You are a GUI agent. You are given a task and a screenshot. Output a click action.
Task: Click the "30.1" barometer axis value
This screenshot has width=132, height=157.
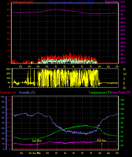tap(123, 11)
